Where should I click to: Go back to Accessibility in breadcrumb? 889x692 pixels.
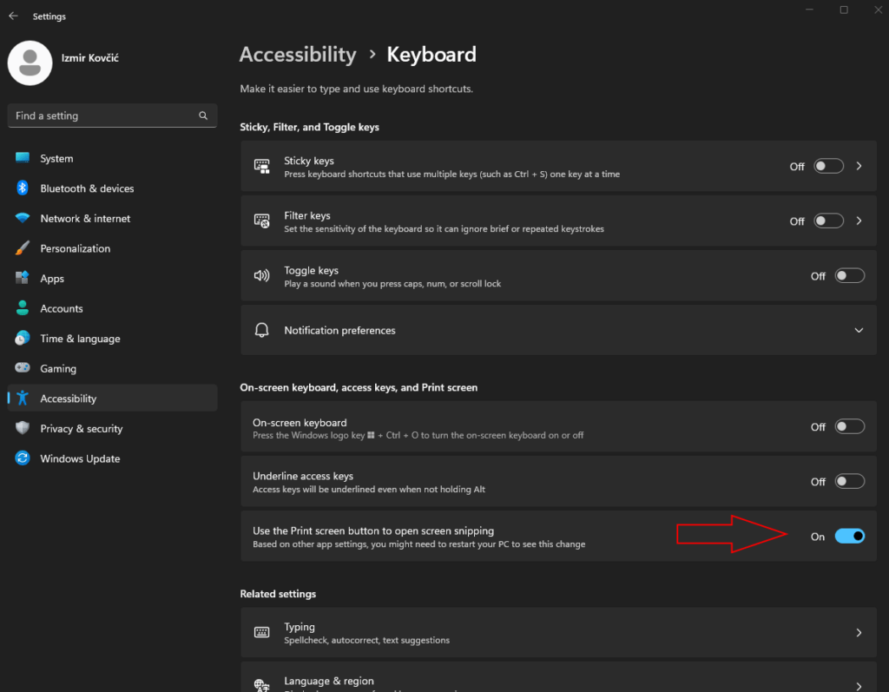click(x=298, y=55)
